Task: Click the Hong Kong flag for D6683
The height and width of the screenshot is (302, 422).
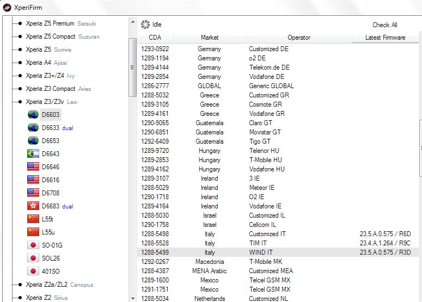Action: 33,206
